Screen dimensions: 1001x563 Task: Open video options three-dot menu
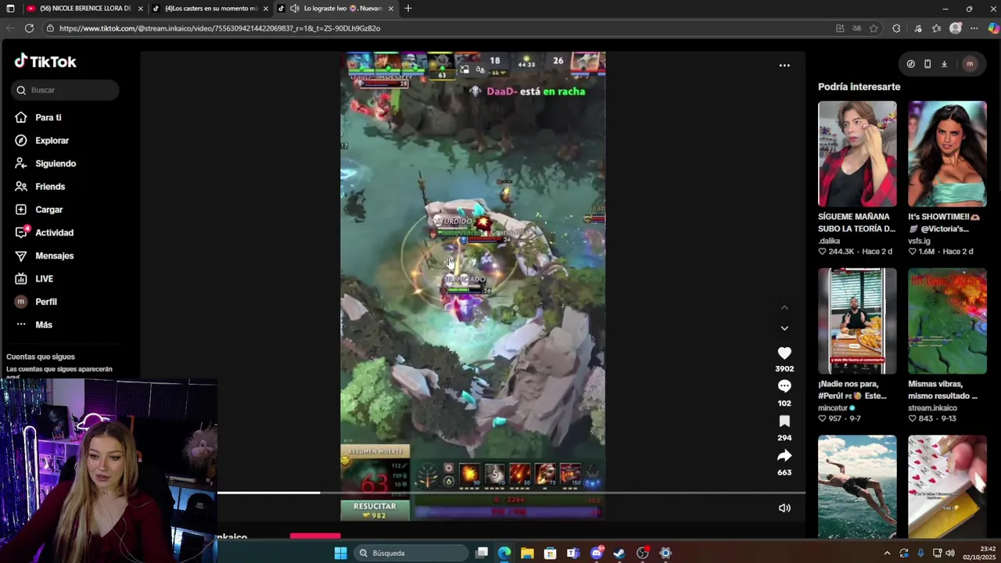point(784,66)
